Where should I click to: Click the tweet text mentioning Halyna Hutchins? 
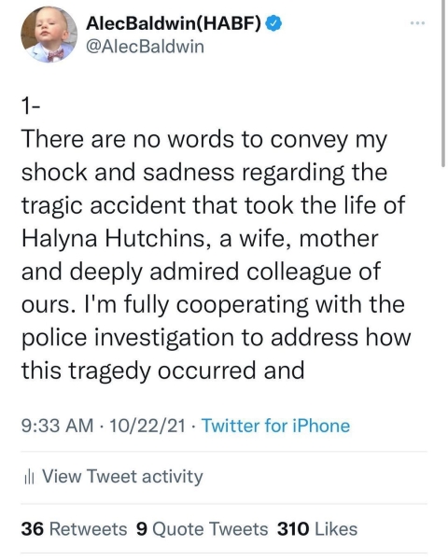click(216, 255)
